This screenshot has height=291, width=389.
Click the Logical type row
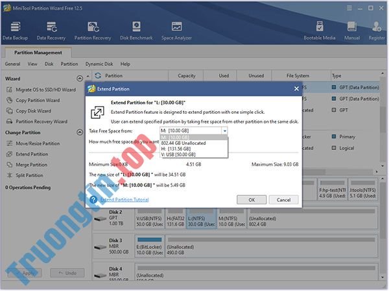pos(344,148)
